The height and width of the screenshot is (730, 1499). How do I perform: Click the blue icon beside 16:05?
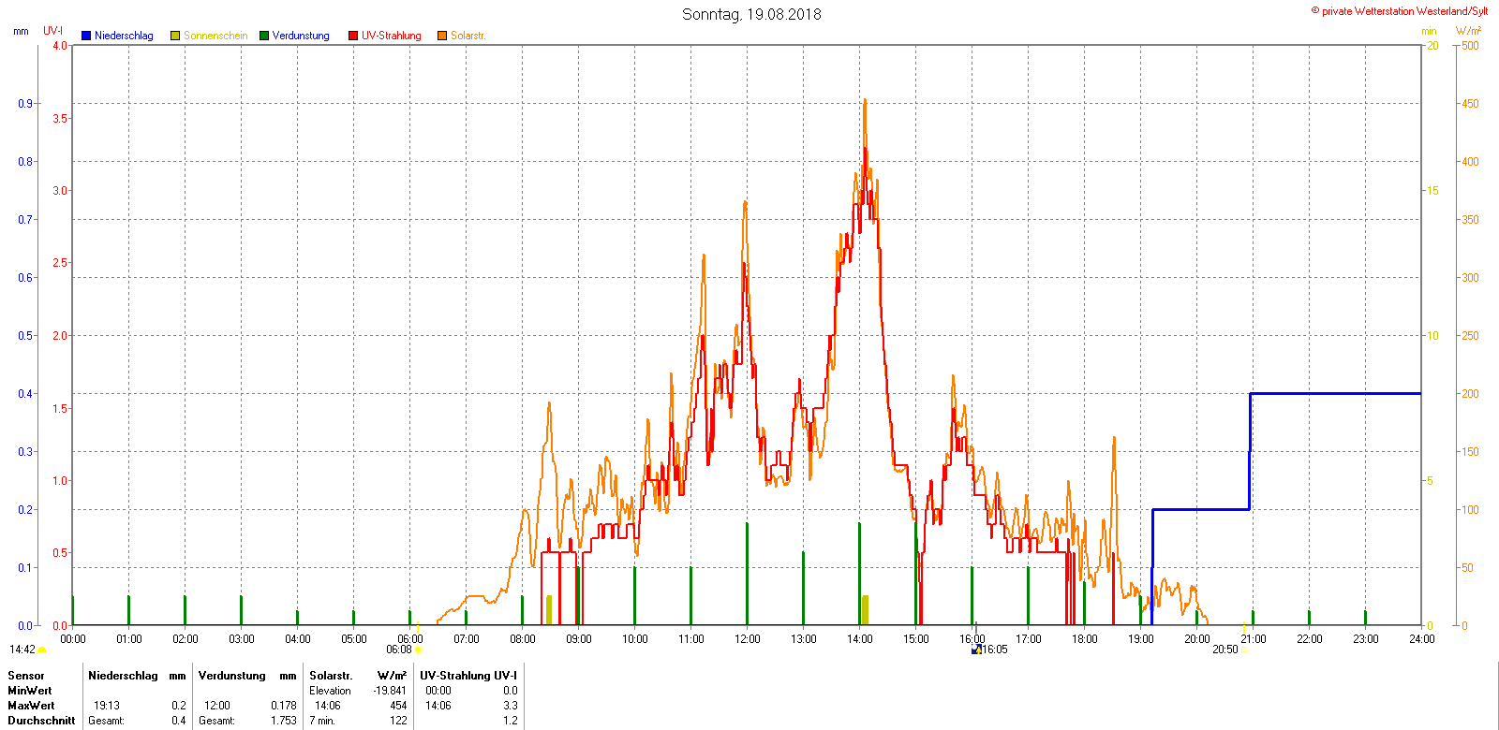[976, 650]
